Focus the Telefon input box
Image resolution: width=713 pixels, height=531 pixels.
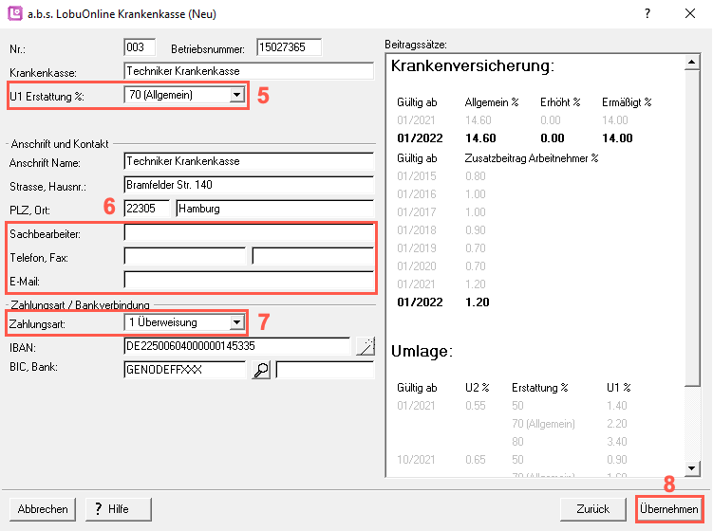tap(184, 256)
